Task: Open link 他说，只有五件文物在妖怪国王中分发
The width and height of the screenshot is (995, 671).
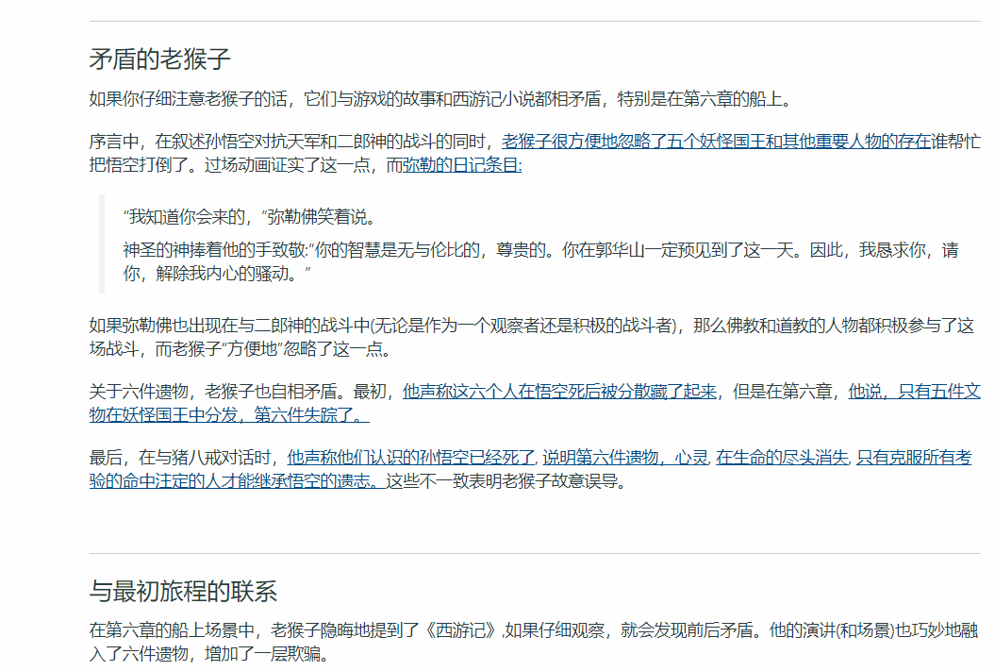Action: pyautogui.click(x=914, y=392)
